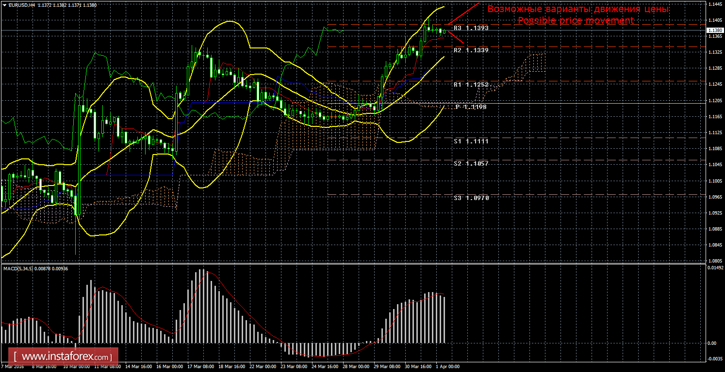This screenshot has width=725, height=372.
Task: Click the R1 1.1252 pivot label
Action: 471,84
